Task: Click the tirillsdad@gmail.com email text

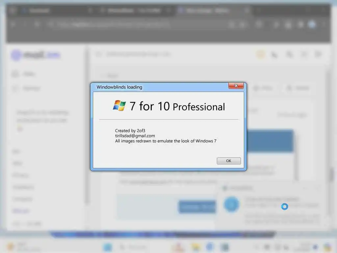Action: [x=135, y=136]
